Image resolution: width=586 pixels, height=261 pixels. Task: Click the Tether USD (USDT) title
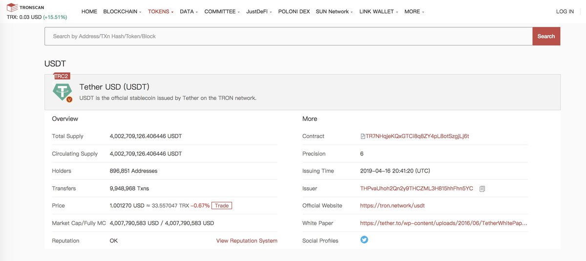(x=114, y=87)
